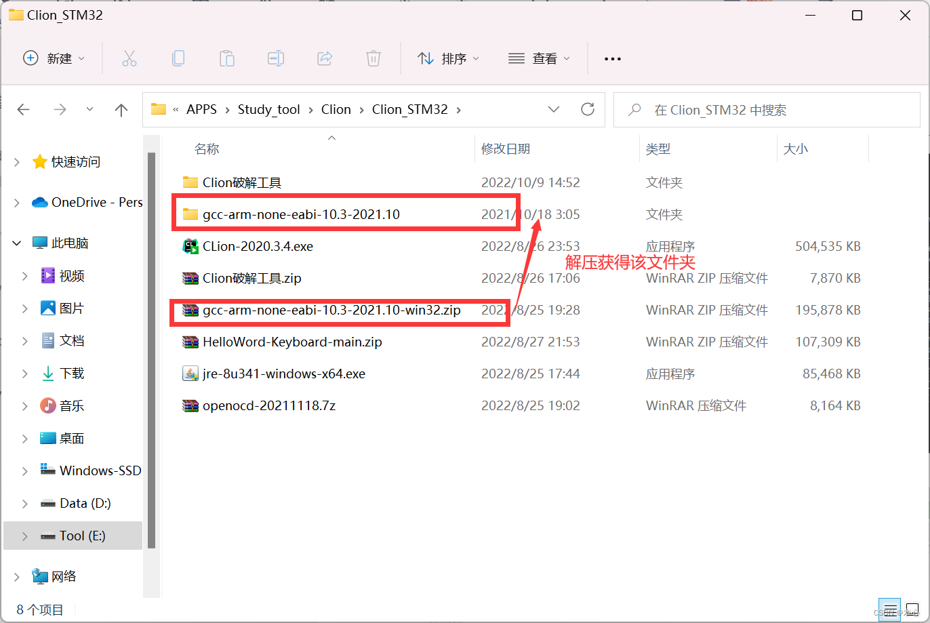Image resolution: width=930 pixels, height=623 pixels.
Task: Click date 2022/8/27 21:53
Action: tap(531, 342)
